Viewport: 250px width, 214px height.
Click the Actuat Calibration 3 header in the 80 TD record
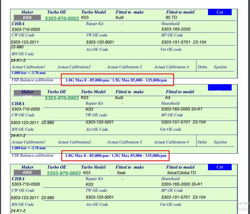click(x=124, y=67)
